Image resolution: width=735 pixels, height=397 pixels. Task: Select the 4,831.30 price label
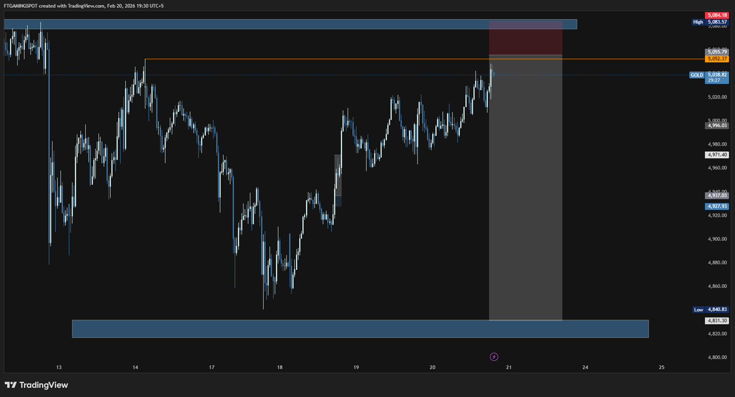click(717, 321)
